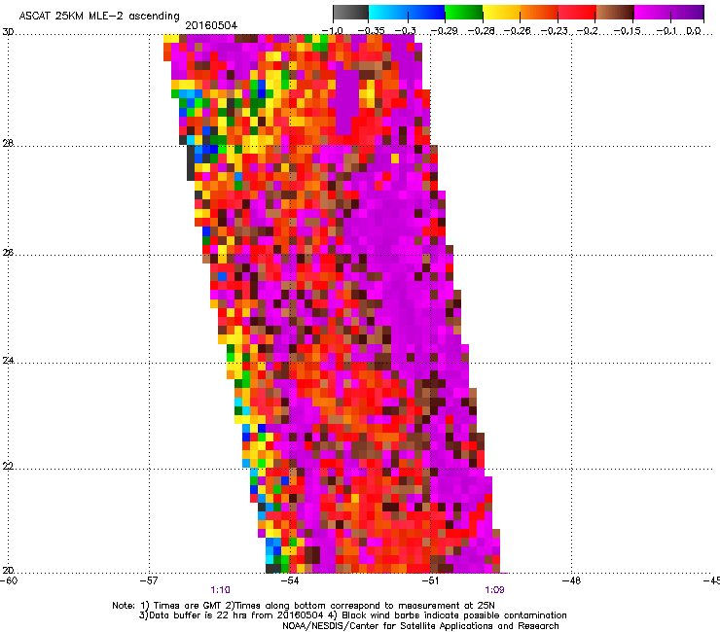Click the longitude label '-54' on the bottom axis
Viewport: 720px width, 632px height.
tap(290, 580)
